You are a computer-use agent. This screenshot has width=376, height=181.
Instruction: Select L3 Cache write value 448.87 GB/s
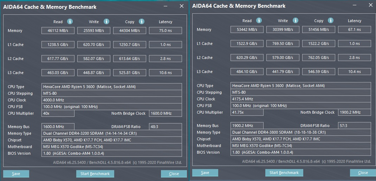(x=94, y=73)
